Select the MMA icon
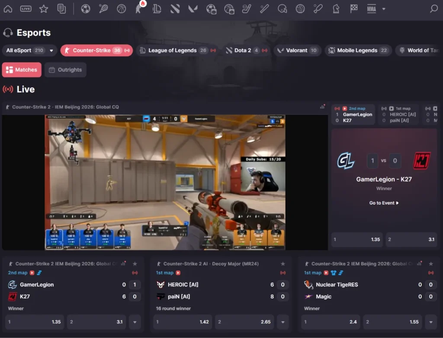 372,9
